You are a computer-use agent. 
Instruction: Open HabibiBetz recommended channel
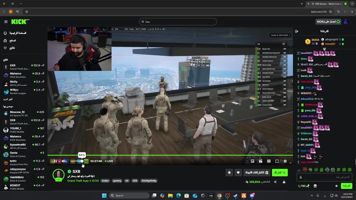pos(24,179)
